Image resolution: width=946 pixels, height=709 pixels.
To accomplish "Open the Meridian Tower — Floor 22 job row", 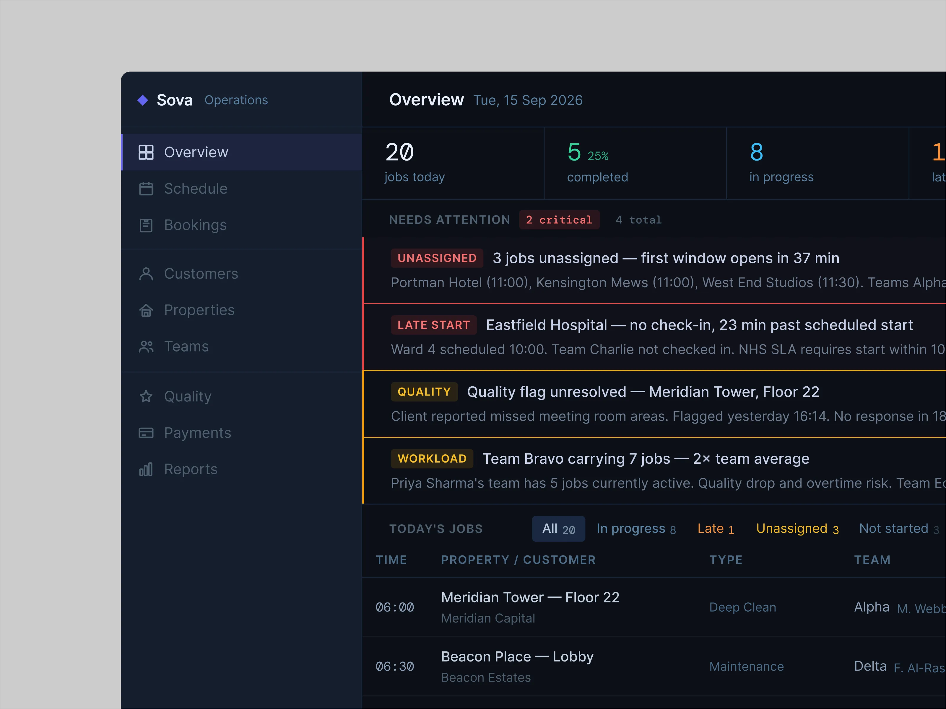I will tap(654, 607).
